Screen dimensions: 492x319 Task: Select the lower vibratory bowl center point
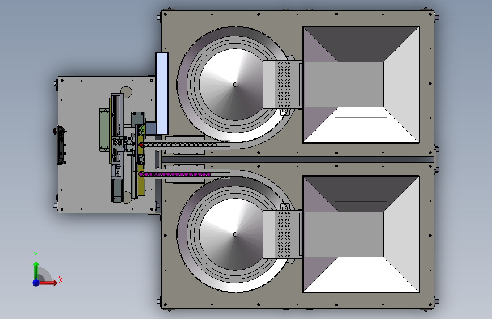coord(235,234)
